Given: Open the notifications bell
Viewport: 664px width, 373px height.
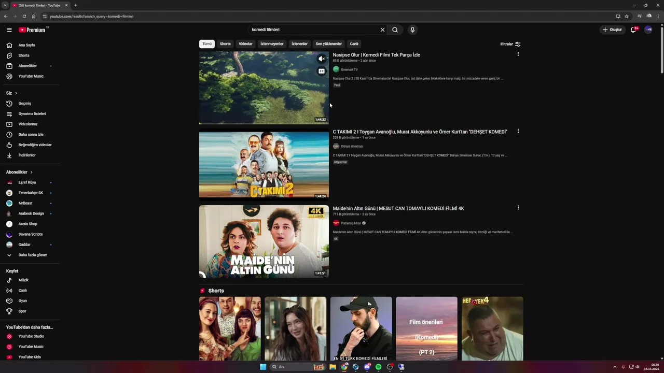Looking at the screenshot, I should [633, 30].
